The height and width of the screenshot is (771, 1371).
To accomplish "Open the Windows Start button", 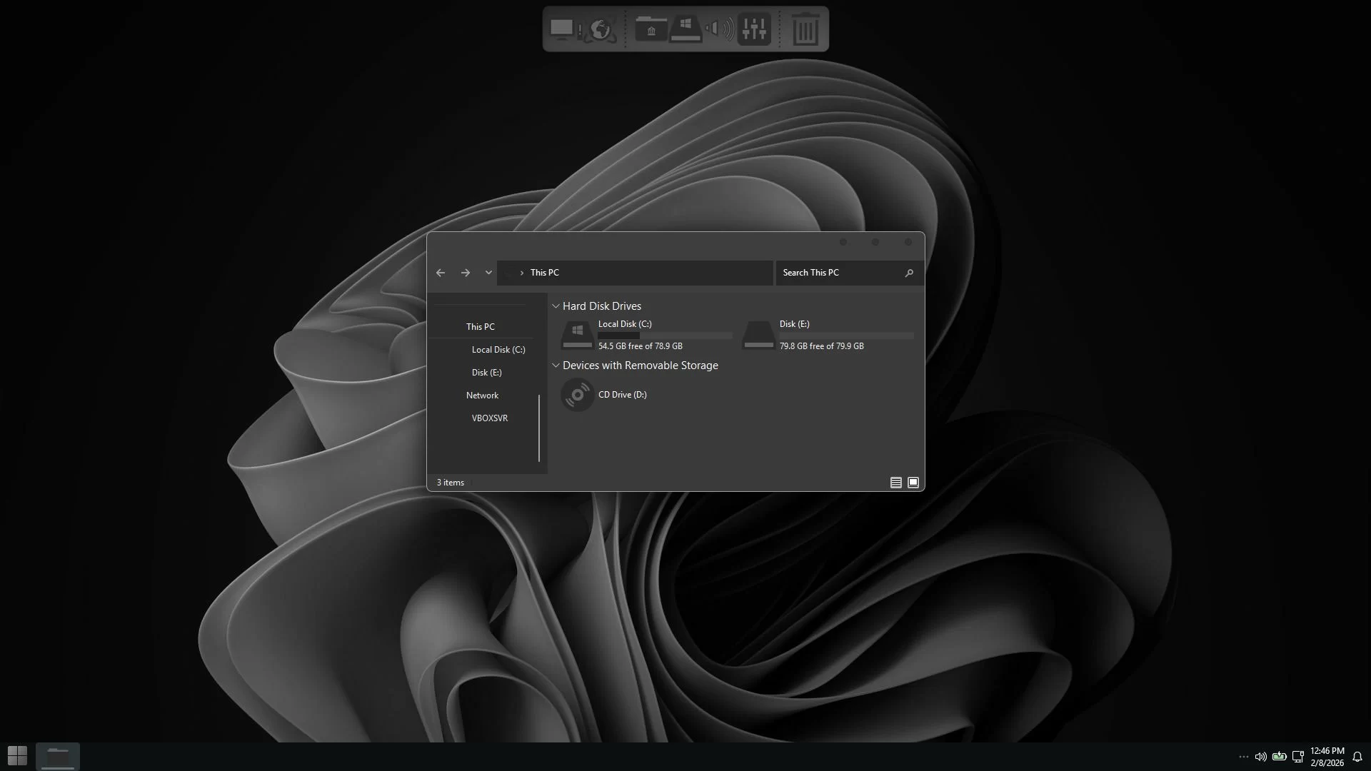I will [17, 755].
